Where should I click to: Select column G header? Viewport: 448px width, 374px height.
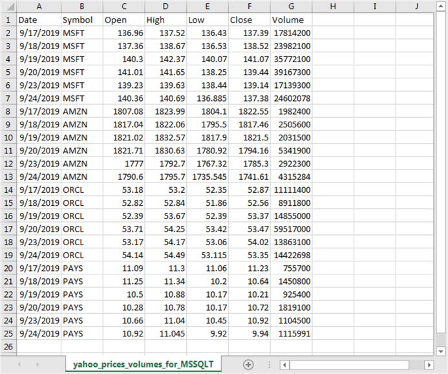291,6
